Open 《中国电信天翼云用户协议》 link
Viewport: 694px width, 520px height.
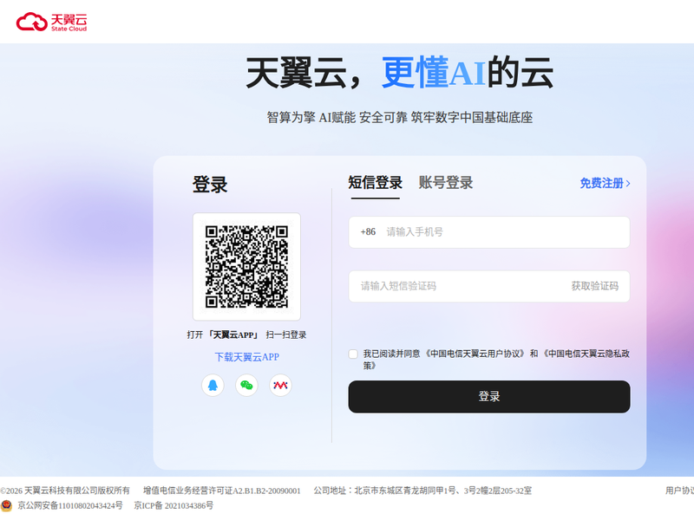475,354
